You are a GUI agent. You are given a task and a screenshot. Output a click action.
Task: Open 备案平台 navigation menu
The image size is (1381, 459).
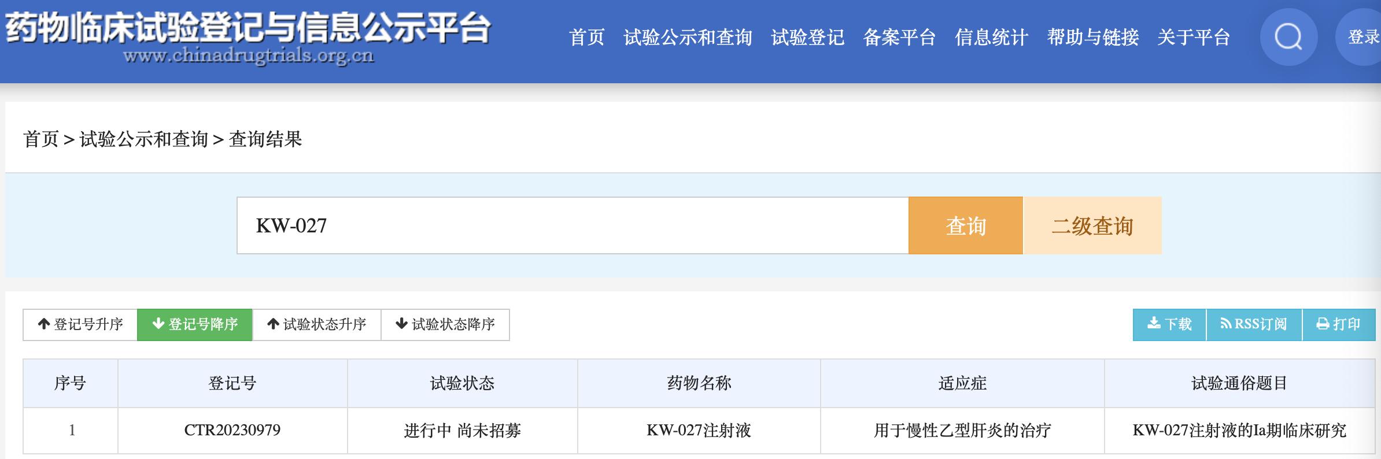click(x=899, y=38)
